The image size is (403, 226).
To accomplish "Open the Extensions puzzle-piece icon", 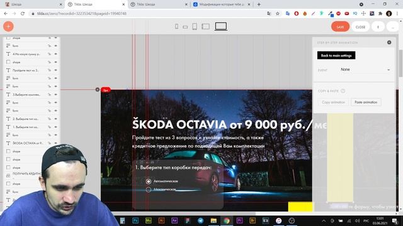I will click(x=380, y=14).
